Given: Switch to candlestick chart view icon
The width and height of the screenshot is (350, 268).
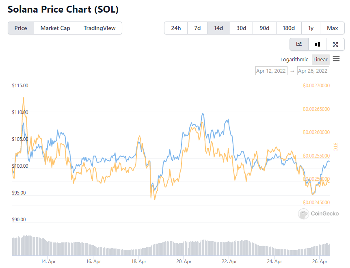Looking at the screenshot, I should point(318,44).
